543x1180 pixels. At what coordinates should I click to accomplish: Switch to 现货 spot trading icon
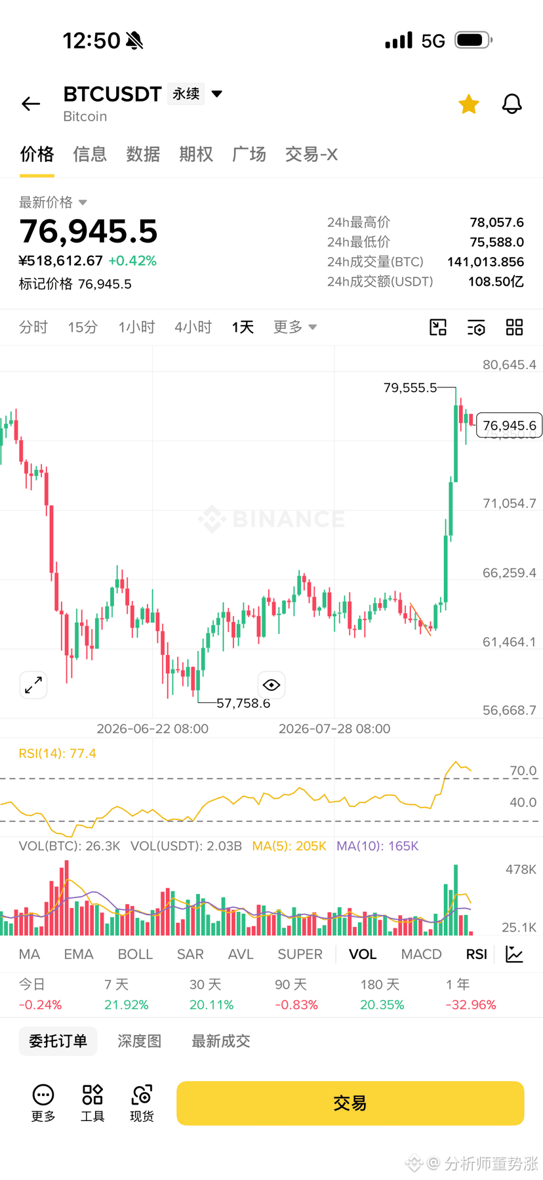point(142,1103)
